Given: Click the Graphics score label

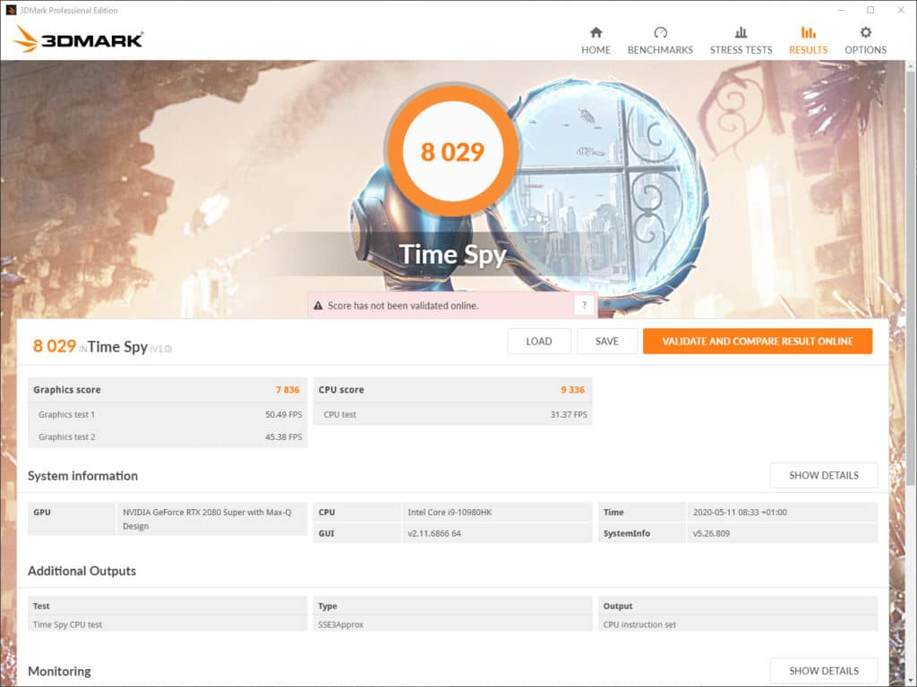Looking at the screenshot, I should pos(66,390).
